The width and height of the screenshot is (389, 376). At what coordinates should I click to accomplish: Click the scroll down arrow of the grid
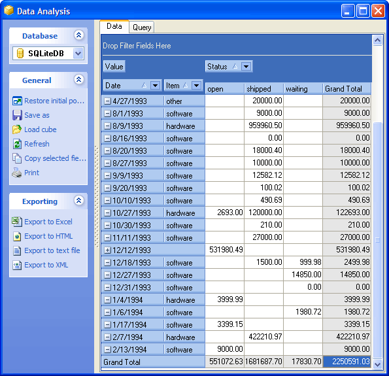[x=377, y=364]
